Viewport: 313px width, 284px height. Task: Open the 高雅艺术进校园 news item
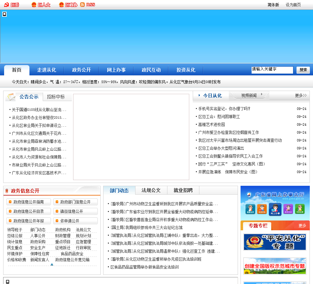212,124
